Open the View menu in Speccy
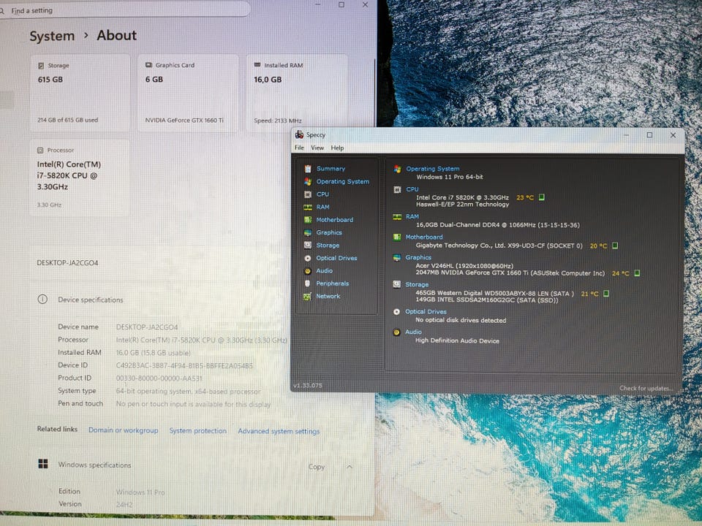Viewport: 702px width, 526px height. tap(317, 148)
